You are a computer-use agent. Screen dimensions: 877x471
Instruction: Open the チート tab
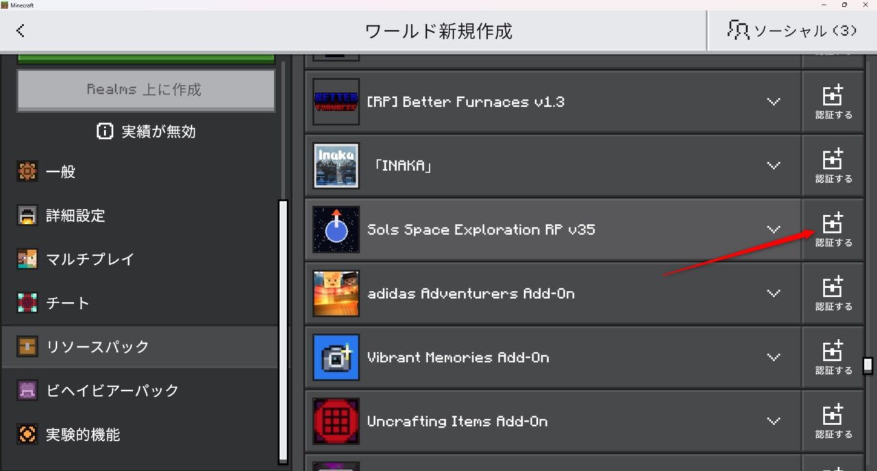pyautogui.click(x=140, y=303)
